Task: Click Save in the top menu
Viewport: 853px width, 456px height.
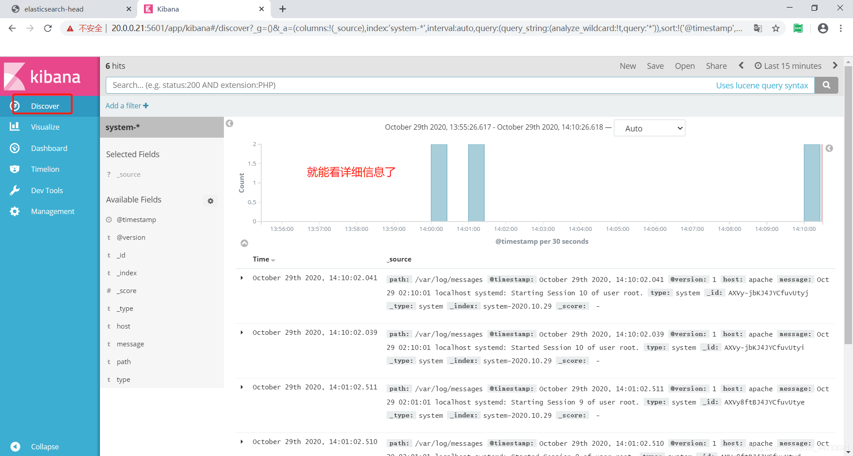Action: pos(655,66)
